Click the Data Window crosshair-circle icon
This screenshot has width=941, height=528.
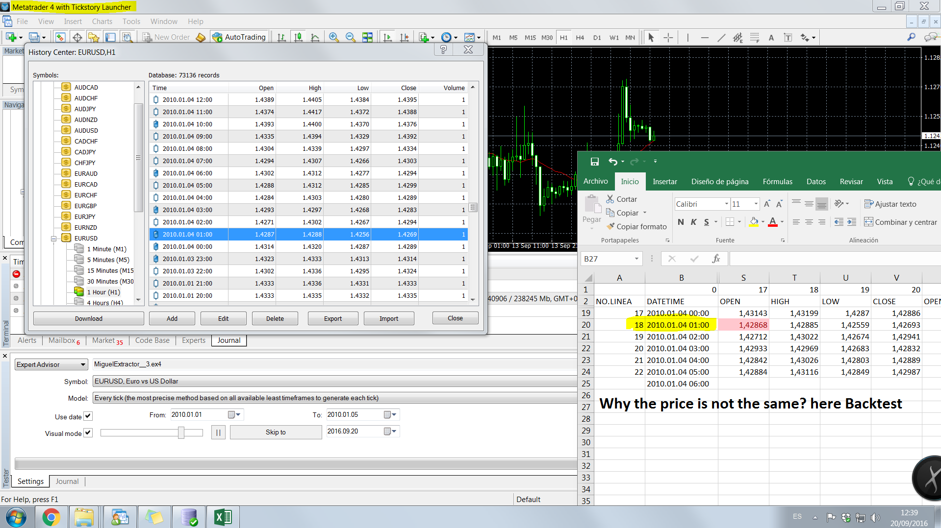(x=77, y=37)
